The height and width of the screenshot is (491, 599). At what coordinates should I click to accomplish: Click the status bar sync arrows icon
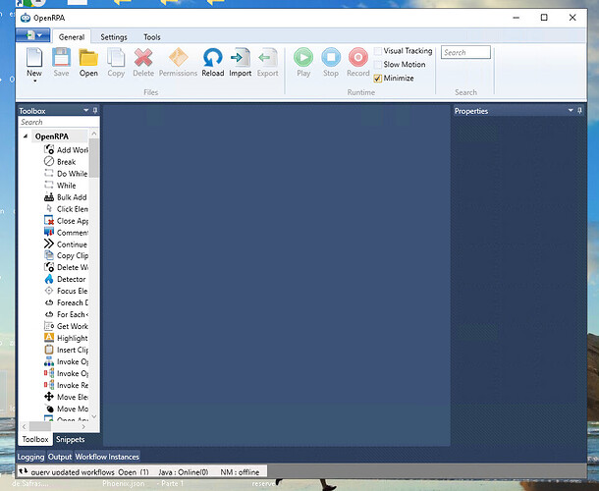[24, 471]
